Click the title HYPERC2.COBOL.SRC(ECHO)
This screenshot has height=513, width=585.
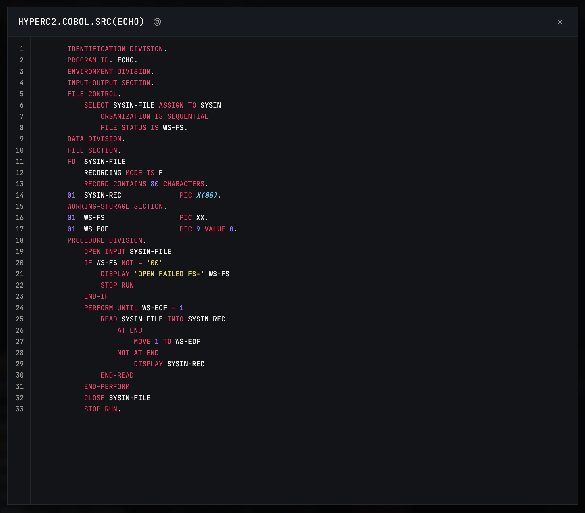point(81,22)
